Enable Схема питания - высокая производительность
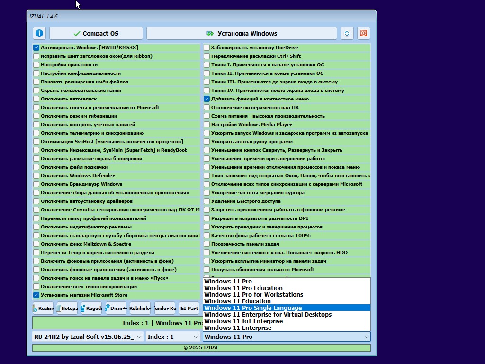This screenshot has width=485, height=364. 207,116
